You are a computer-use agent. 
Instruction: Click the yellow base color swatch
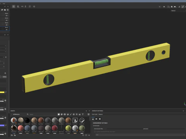2,92
